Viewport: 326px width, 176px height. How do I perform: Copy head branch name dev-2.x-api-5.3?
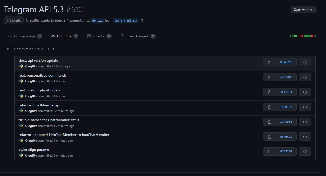coord(141,20)
